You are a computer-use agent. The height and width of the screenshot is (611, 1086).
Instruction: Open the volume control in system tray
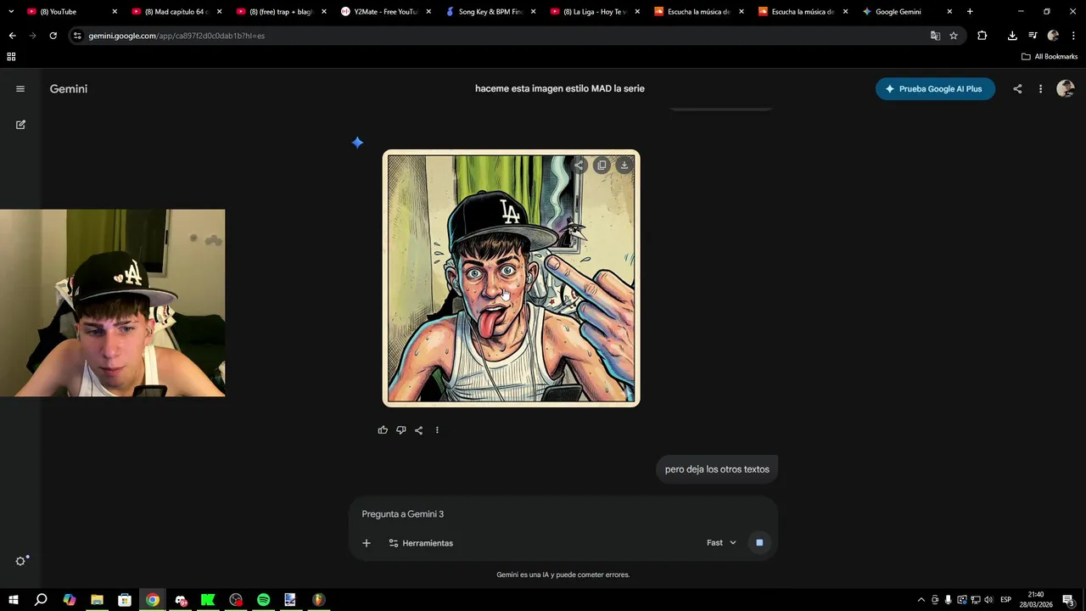[988, 600]
